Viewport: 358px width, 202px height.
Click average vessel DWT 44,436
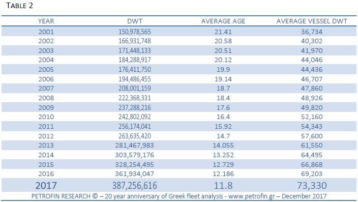point(312,70)
